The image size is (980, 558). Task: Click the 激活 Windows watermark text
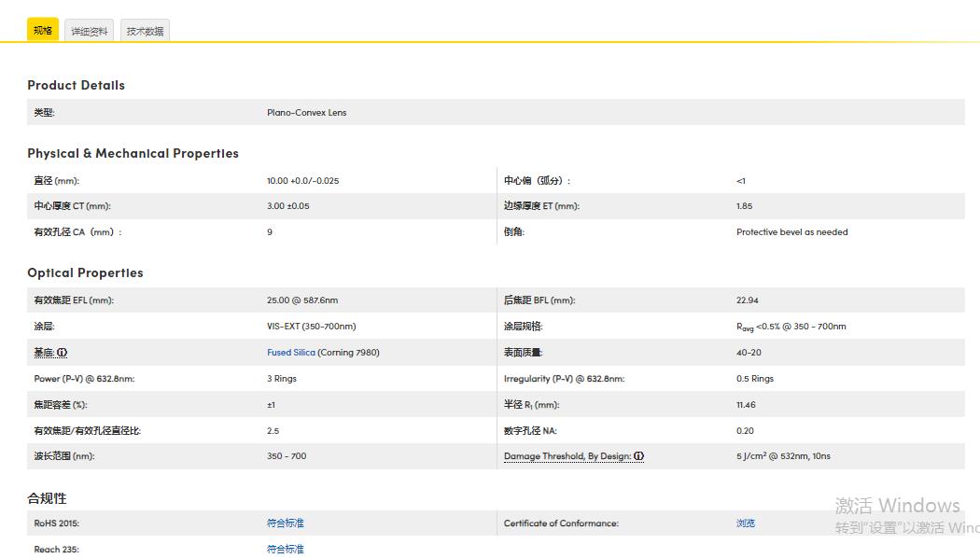coord(897,506)
